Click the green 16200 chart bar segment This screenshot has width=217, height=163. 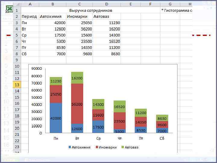(x=77, y=78)
